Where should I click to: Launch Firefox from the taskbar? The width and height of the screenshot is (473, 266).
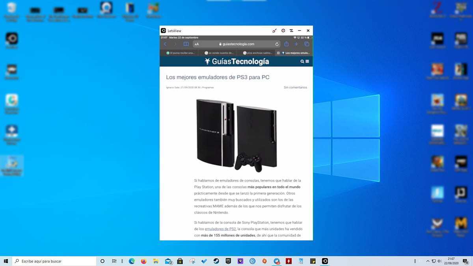click(x=143, y=261)
